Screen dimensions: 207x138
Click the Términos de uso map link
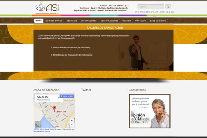(x=69, y=129)
